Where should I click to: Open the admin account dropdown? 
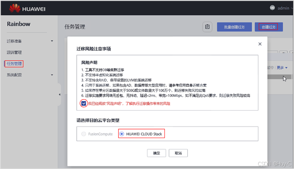(x=285, y=8)
